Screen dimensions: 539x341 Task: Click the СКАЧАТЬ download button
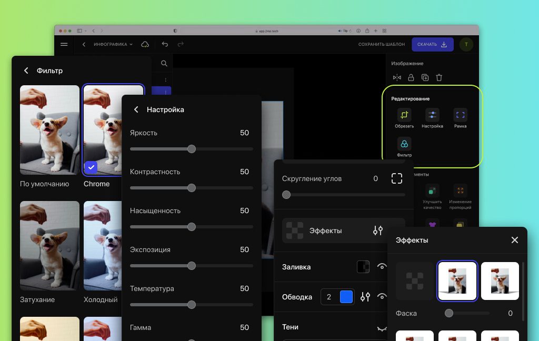pos(433,44)
